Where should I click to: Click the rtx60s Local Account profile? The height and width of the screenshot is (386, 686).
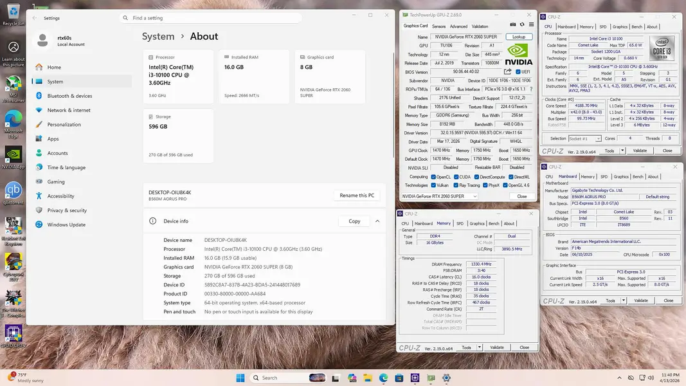pyautogui.click(x=61, y=41)
